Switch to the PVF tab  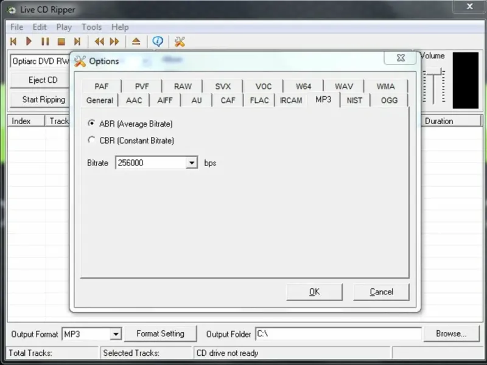coord(142,86)
